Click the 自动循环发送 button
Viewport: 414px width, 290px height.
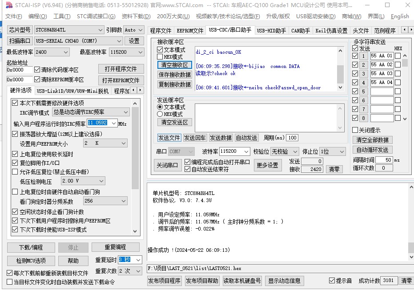[x=373, y=150]
